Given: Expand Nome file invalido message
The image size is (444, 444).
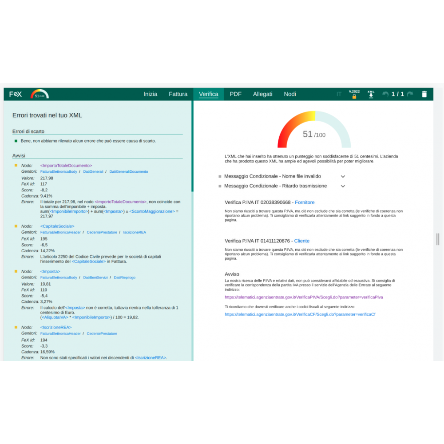Looking at the screenshot, I should 343,176.
